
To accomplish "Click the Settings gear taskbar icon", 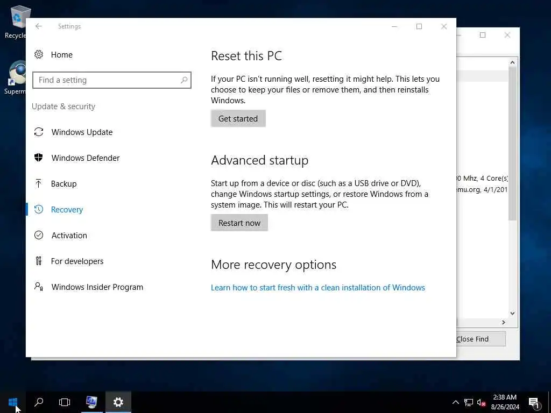I will coord(118,402).
